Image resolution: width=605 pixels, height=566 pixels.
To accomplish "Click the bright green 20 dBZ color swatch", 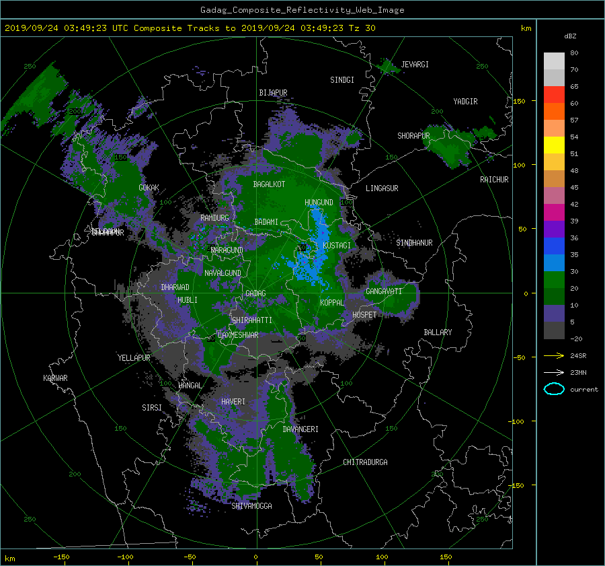I will (x=554, y=280).
